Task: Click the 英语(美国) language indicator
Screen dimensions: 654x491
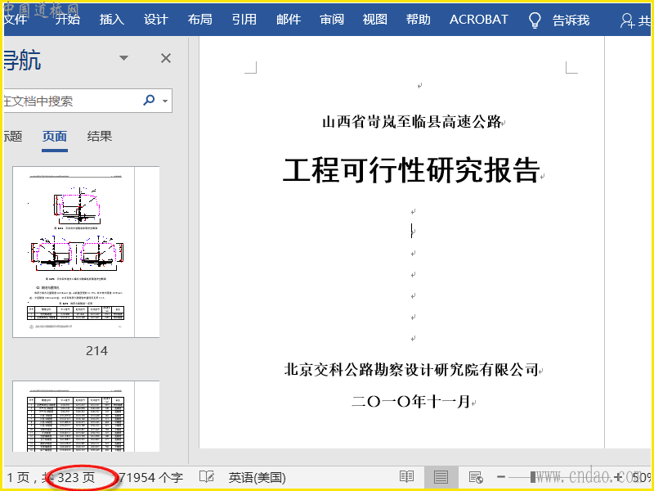Action: point(257,477)
